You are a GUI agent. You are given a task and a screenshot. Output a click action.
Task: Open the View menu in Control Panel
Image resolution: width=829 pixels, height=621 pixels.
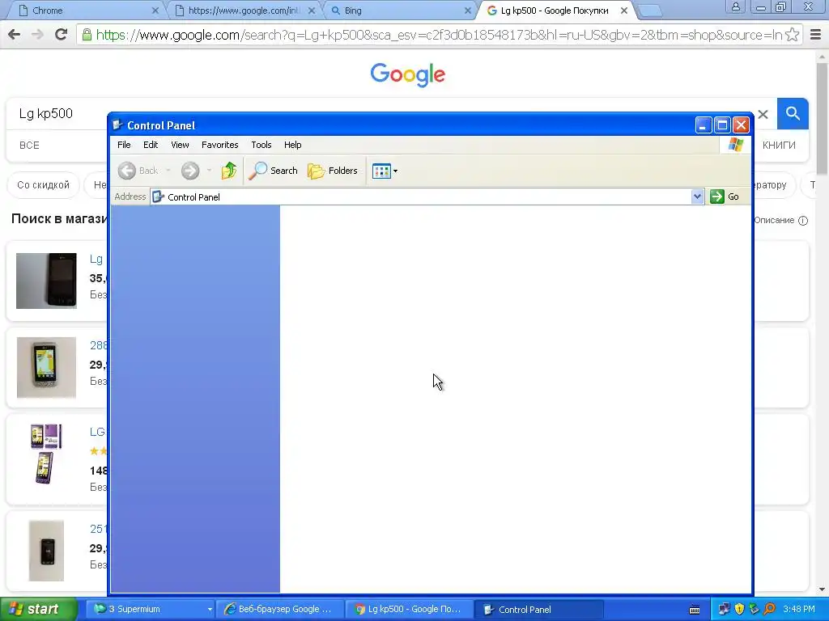tap(180, 145)
